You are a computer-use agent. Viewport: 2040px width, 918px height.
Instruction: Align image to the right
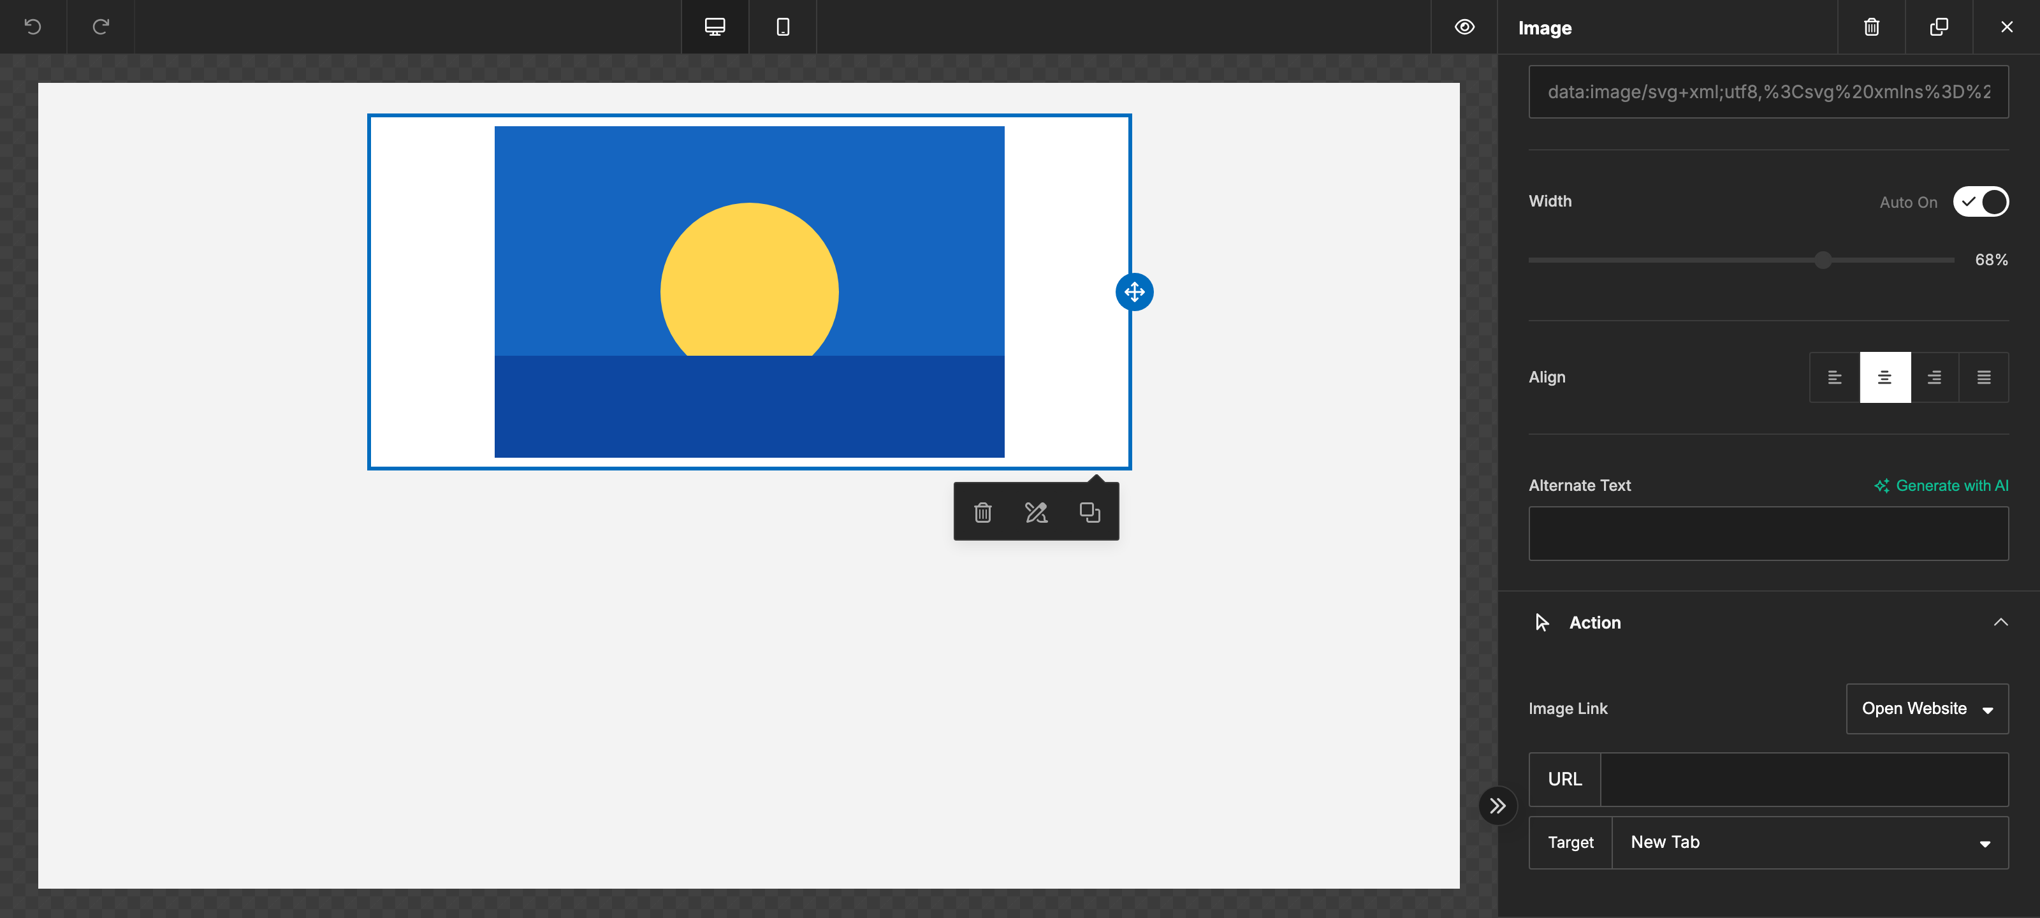point(1934,377)
